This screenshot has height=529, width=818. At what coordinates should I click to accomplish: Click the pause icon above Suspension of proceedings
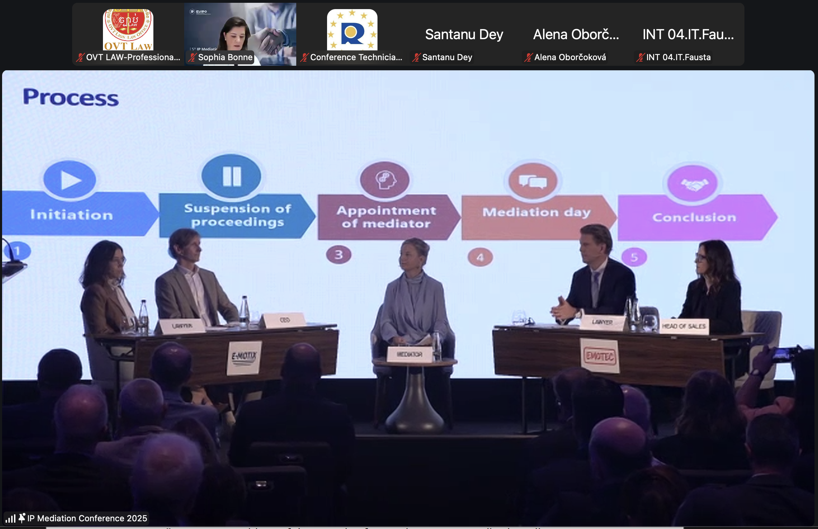click(x=231, y=176)
